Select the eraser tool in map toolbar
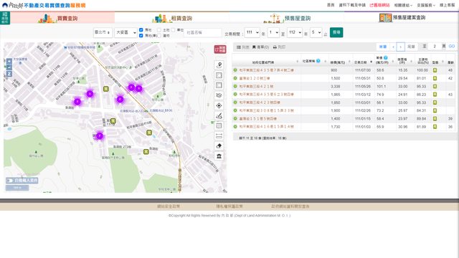 pos(219,146)
